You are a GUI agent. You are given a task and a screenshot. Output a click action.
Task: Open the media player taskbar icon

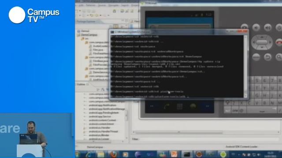[125, 154]
